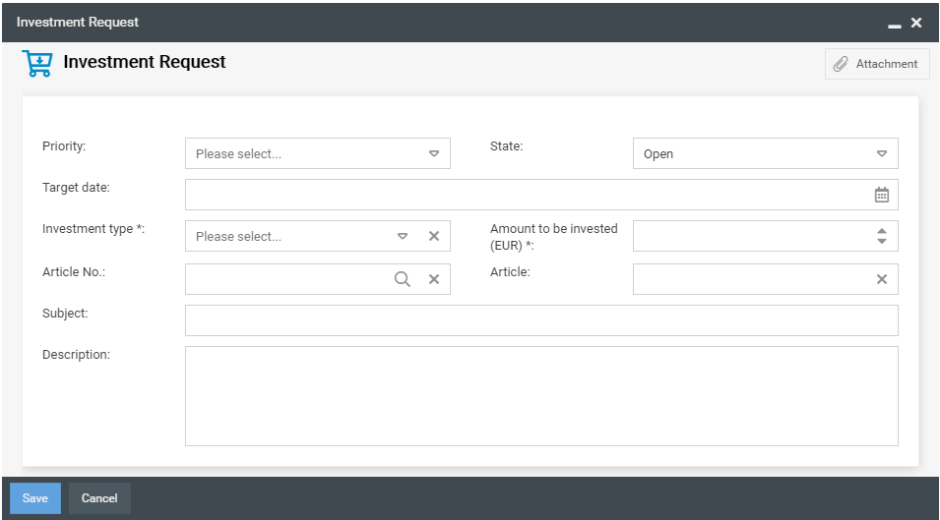Minimize the Investment Request dialog
This screenshot has width=940, height=520.
895,23
